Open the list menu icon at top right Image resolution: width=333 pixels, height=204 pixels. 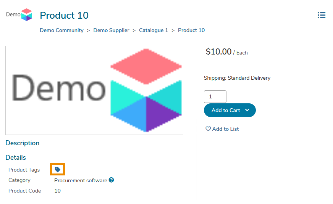pyautogui.click(x=322, y=15)
